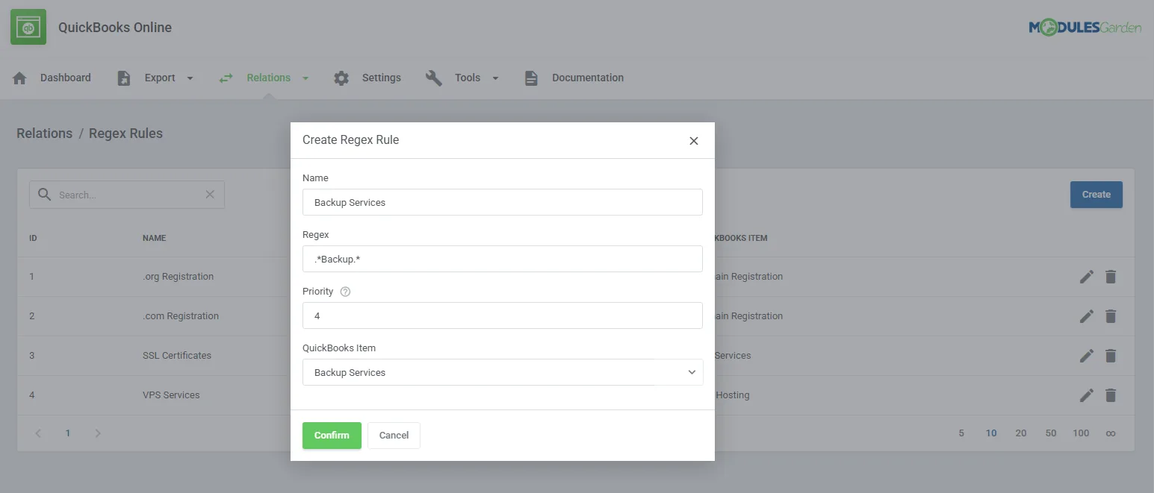Click the Documentation page icon
The width and height of the screenshot is (1154, 493).
(x=531, y=78)
